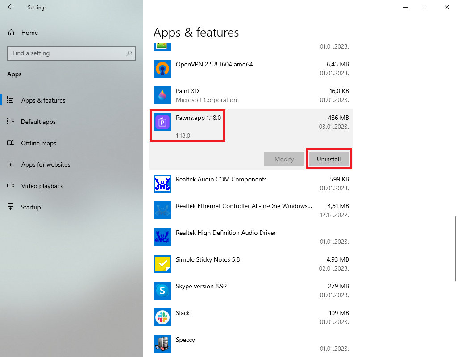The height and width of the screenshot is (357, 457).
Task: Select the Speccy app icon
Action: 162,344
